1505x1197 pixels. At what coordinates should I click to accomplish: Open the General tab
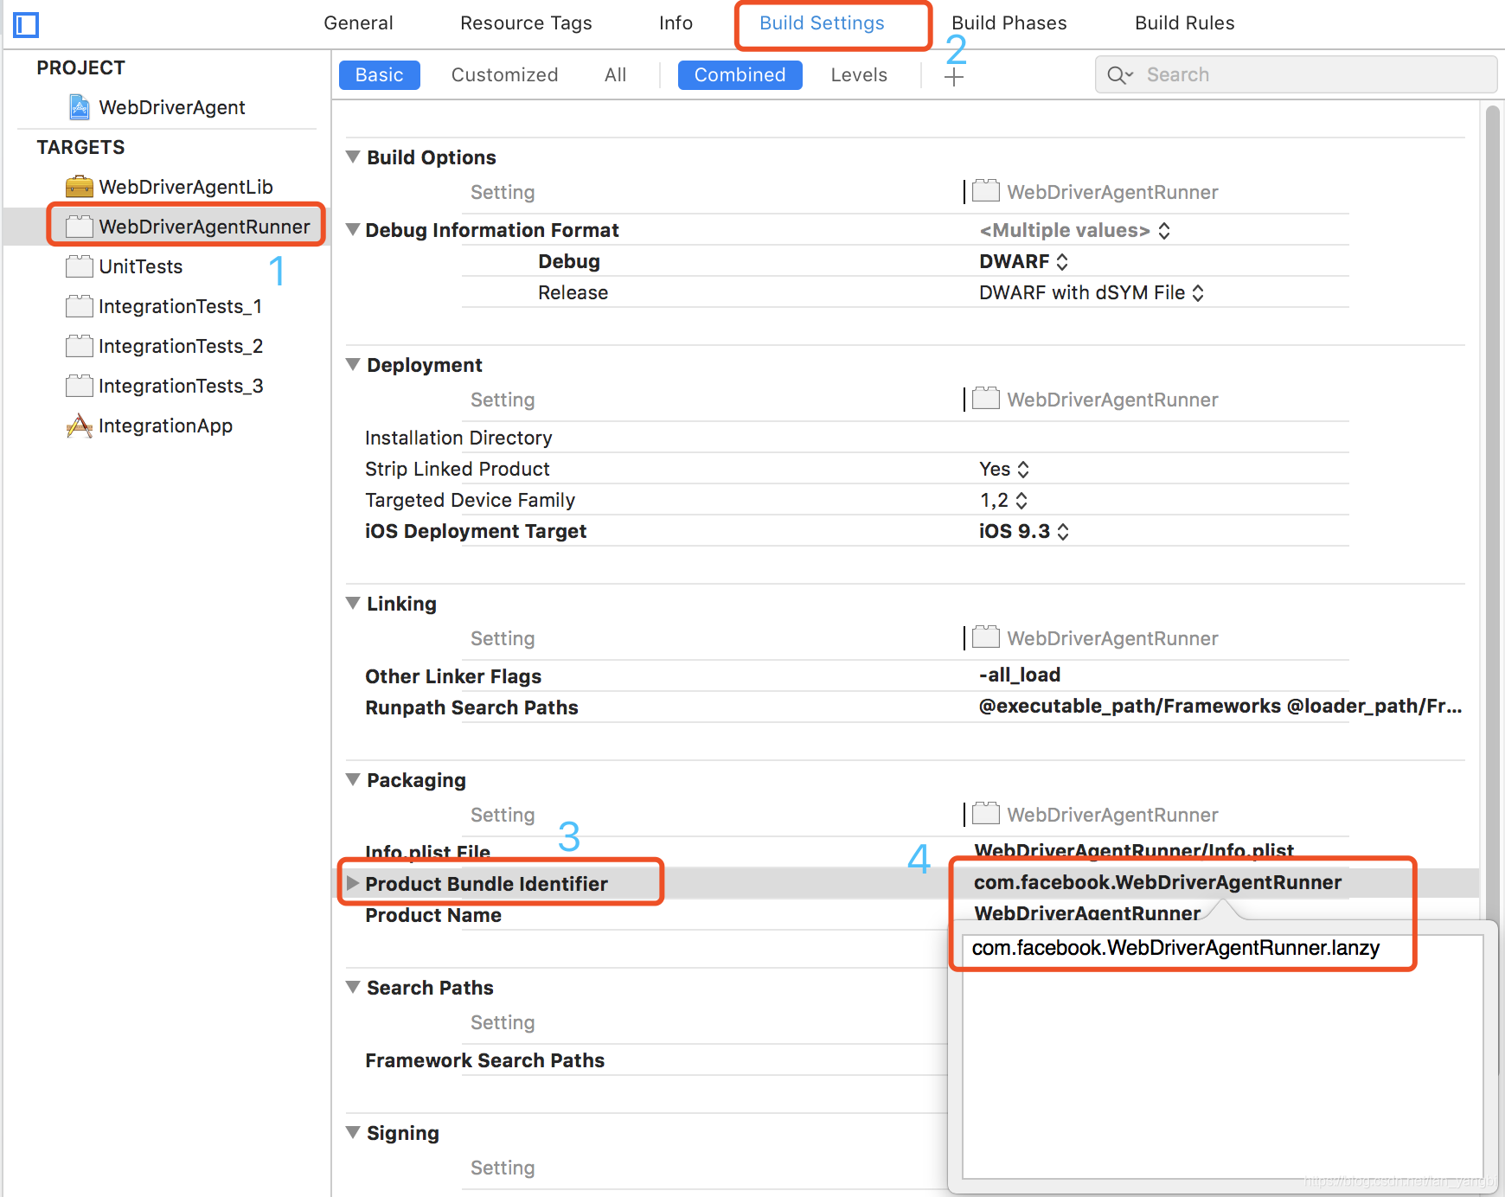pos(358,23)
